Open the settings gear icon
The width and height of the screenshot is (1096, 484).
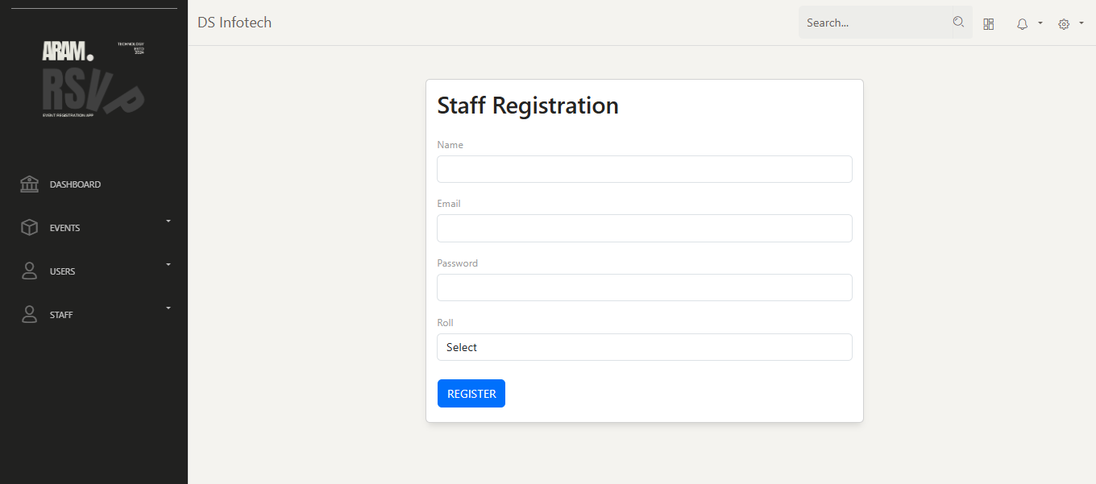tap(1064, 24)
